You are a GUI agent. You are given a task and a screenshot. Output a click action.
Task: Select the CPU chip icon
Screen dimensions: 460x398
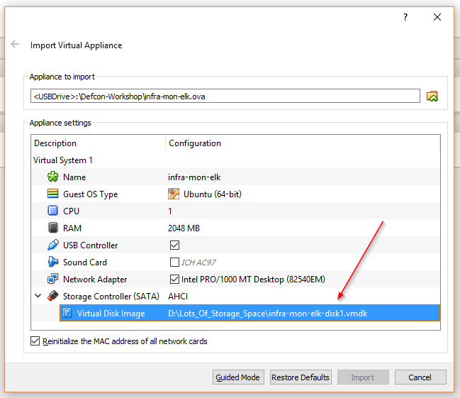52,211
